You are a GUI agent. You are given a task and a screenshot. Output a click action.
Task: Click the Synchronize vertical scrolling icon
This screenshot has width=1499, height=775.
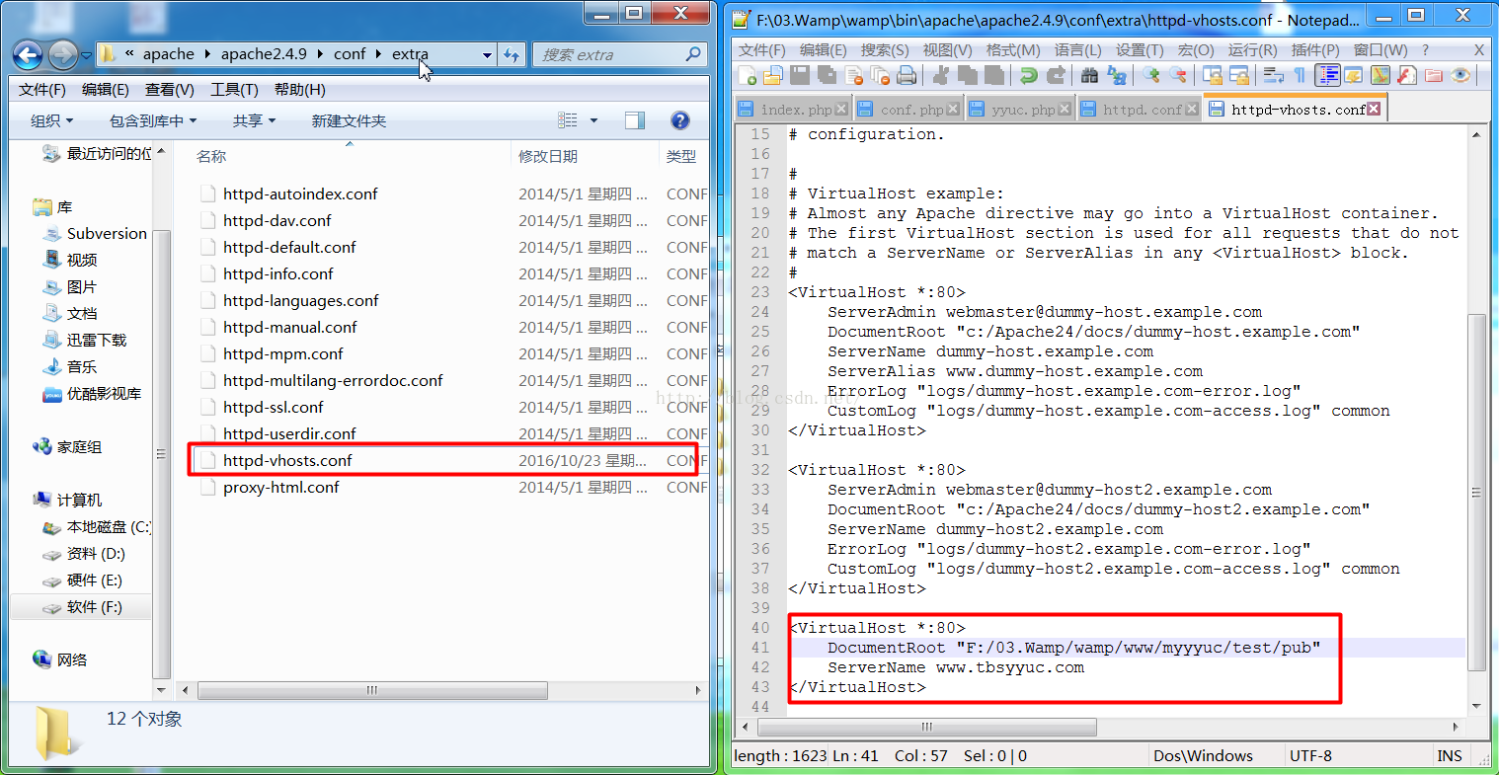pyautogui.click(x=1213, y=75)
